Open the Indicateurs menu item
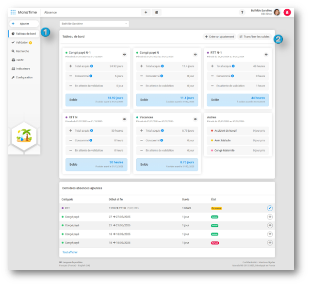309x285 pixels. [21, 68]
